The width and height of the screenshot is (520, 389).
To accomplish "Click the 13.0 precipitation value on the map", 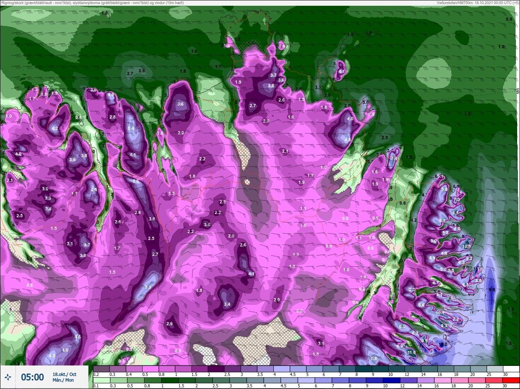I will point(443,344).
